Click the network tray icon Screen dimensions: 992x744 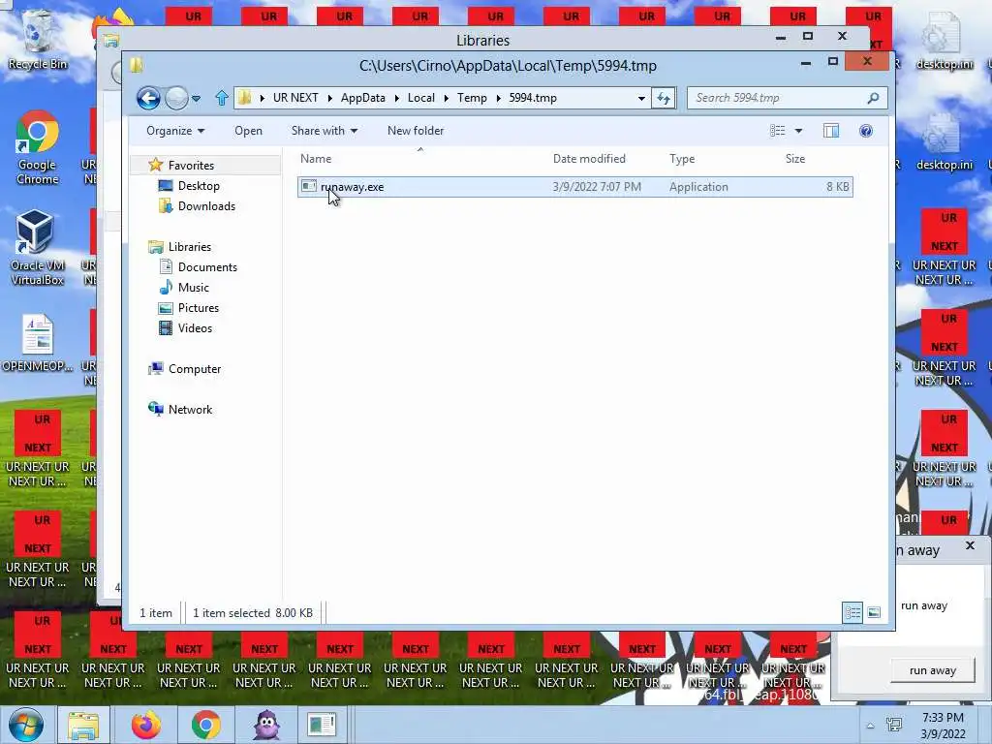pos(894,725)
